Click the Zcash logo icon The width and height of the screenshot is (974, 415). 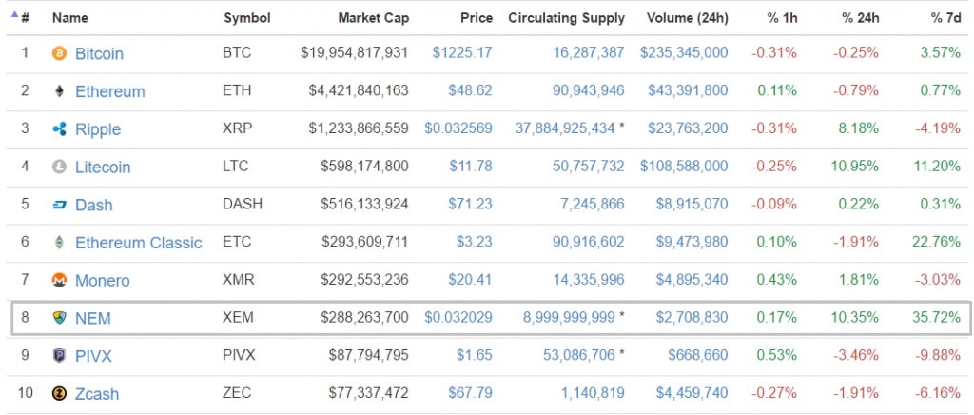pyautogui.click(x=59, y=394)
